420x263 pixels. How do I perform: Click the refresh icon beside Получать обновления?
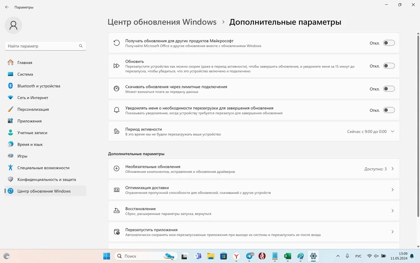click(116, 43)
